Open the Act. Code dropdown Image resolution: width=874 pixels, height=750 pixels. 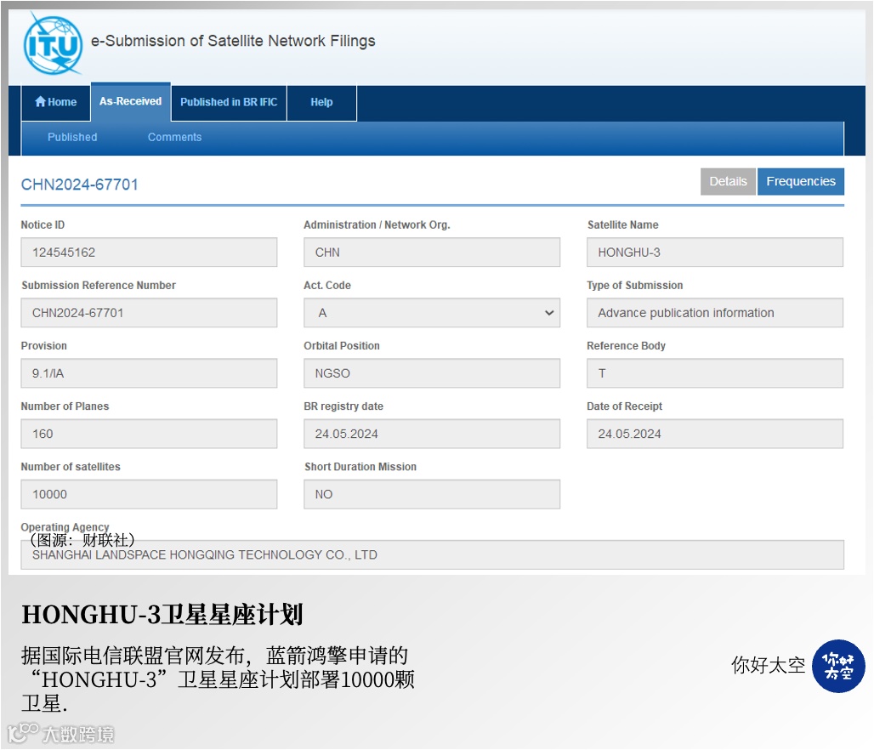coord(432,313)
